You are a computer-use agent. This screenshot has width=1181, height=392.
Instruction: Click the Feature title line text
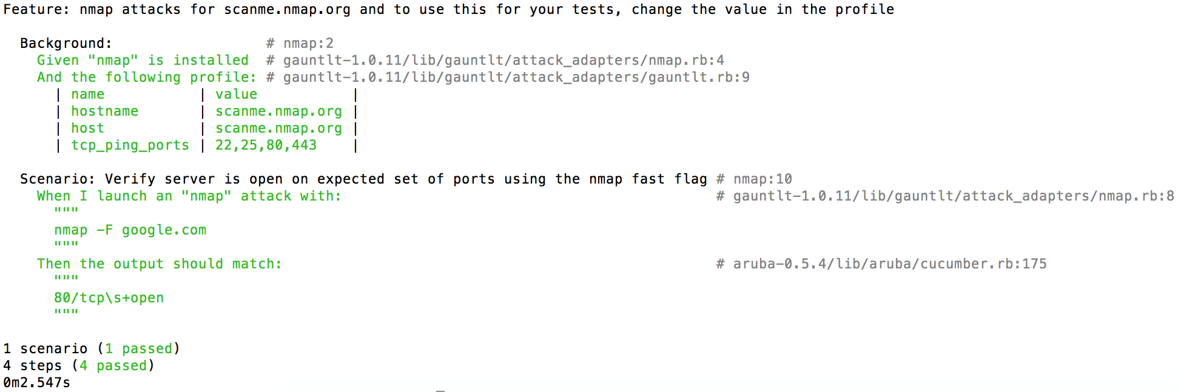(x=448, y=10)
